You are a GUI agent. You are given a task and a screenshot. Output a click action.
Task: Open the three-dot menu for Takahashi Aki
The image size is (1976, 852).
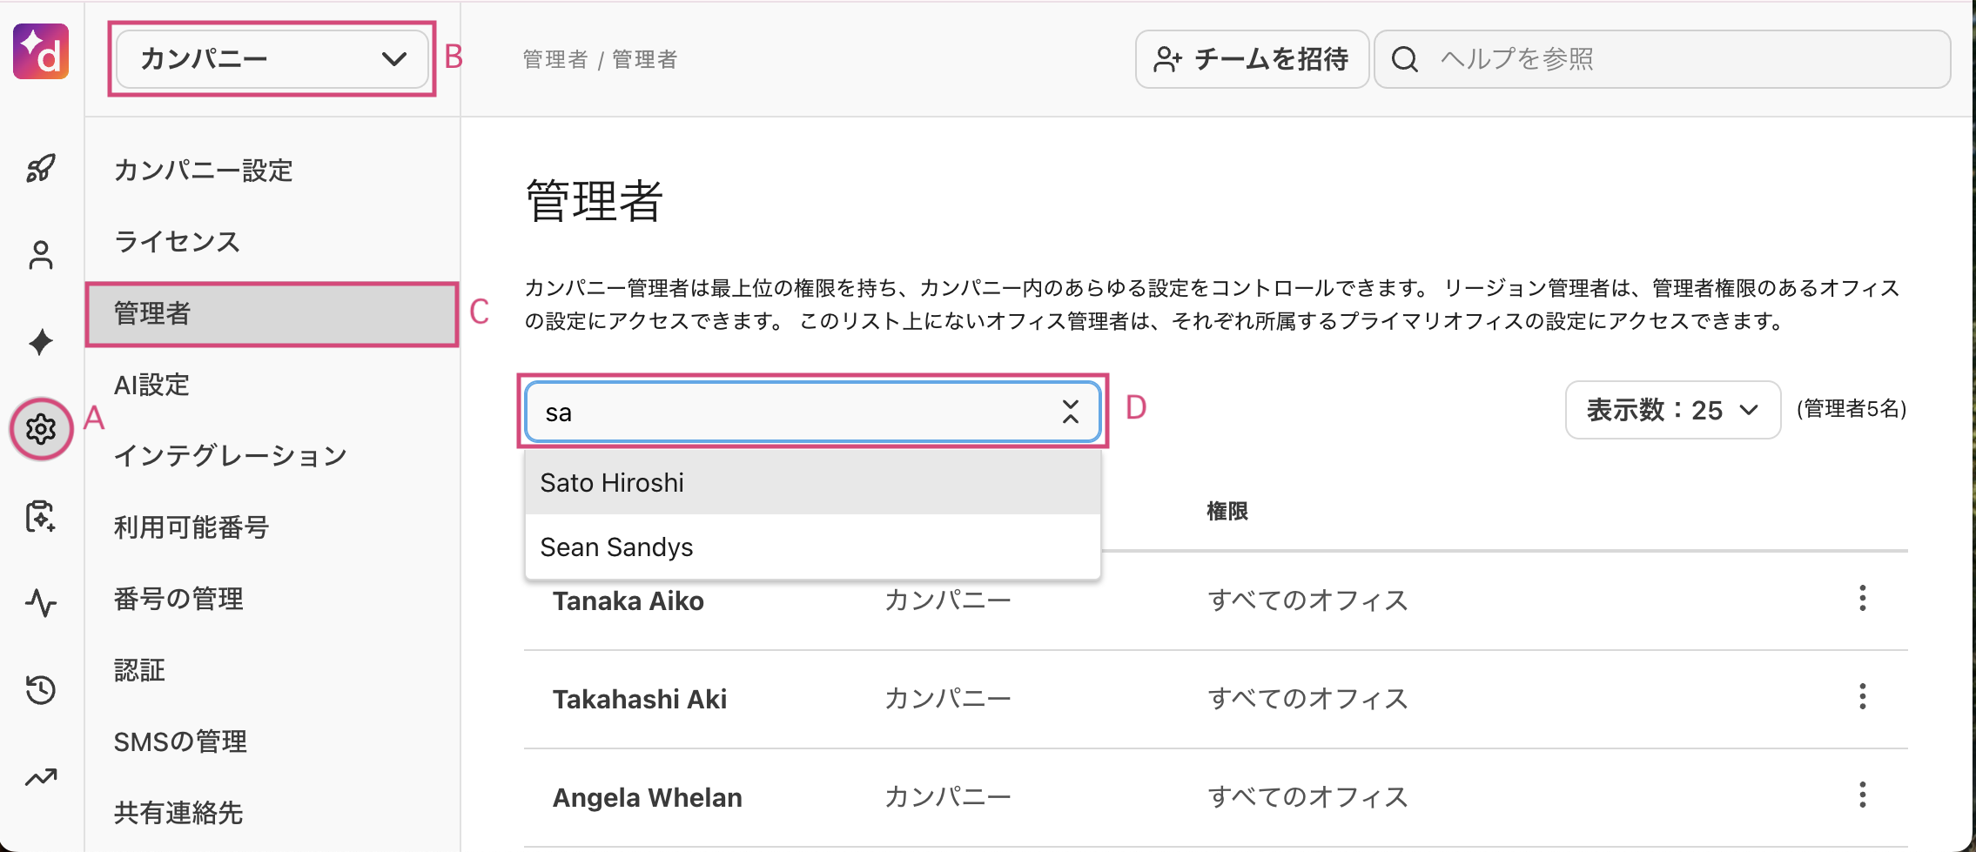coord(1863,696)
